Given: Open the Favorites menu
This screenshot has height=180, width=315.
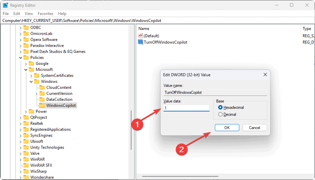Looking at the screenshot, I should click(x=46, y=14).
